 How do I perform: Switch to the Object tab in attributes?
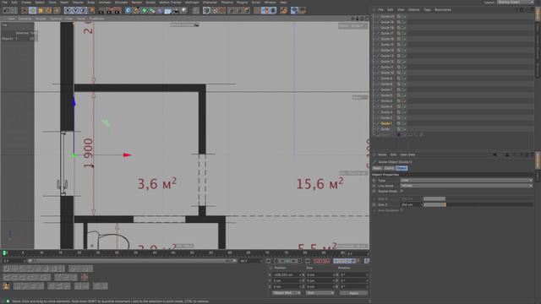point(402,168)
